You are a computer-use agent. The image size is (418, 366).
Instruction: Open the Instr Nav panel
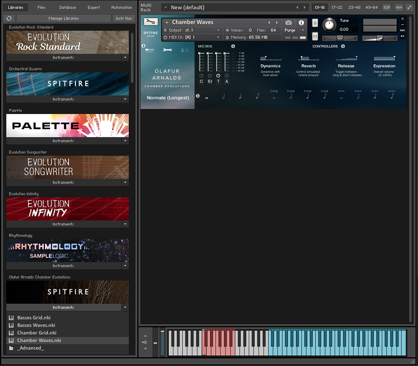(124, 18)
